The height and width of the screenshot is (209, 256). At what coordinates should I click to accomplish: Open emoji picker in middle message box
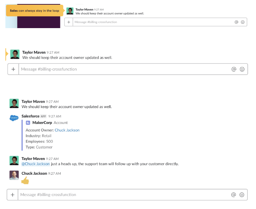tap(242, 69)
